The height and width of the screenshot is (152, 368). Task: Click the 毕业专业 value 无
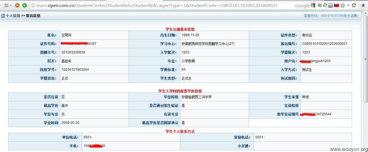point(63,114)
